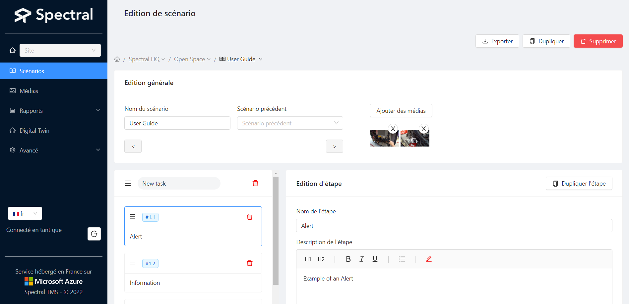Open the Digital Twin menu item
Screen dimensions: 629x304
coord(54,130)
